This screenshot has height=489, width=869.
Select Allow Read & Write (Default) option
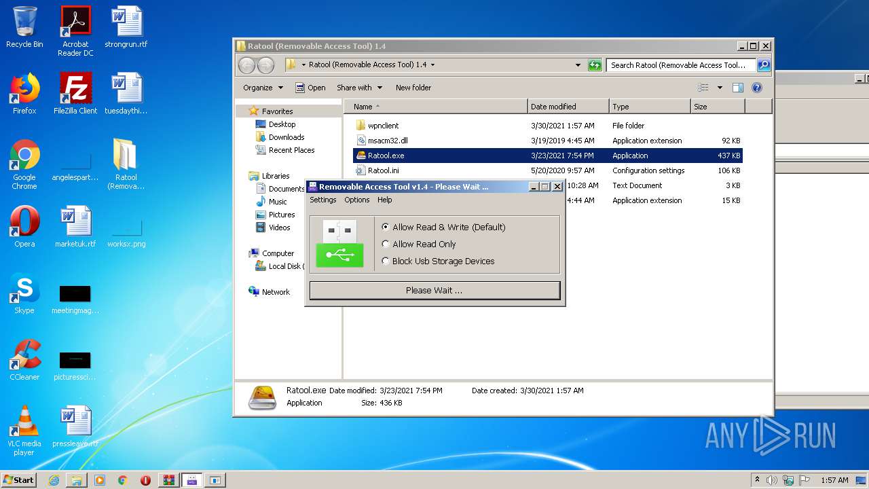click(443, 227)
